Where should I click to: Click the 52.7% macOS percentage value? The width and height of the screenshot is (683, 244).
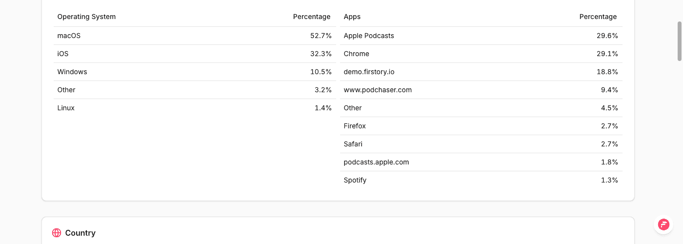pos(321,36)
